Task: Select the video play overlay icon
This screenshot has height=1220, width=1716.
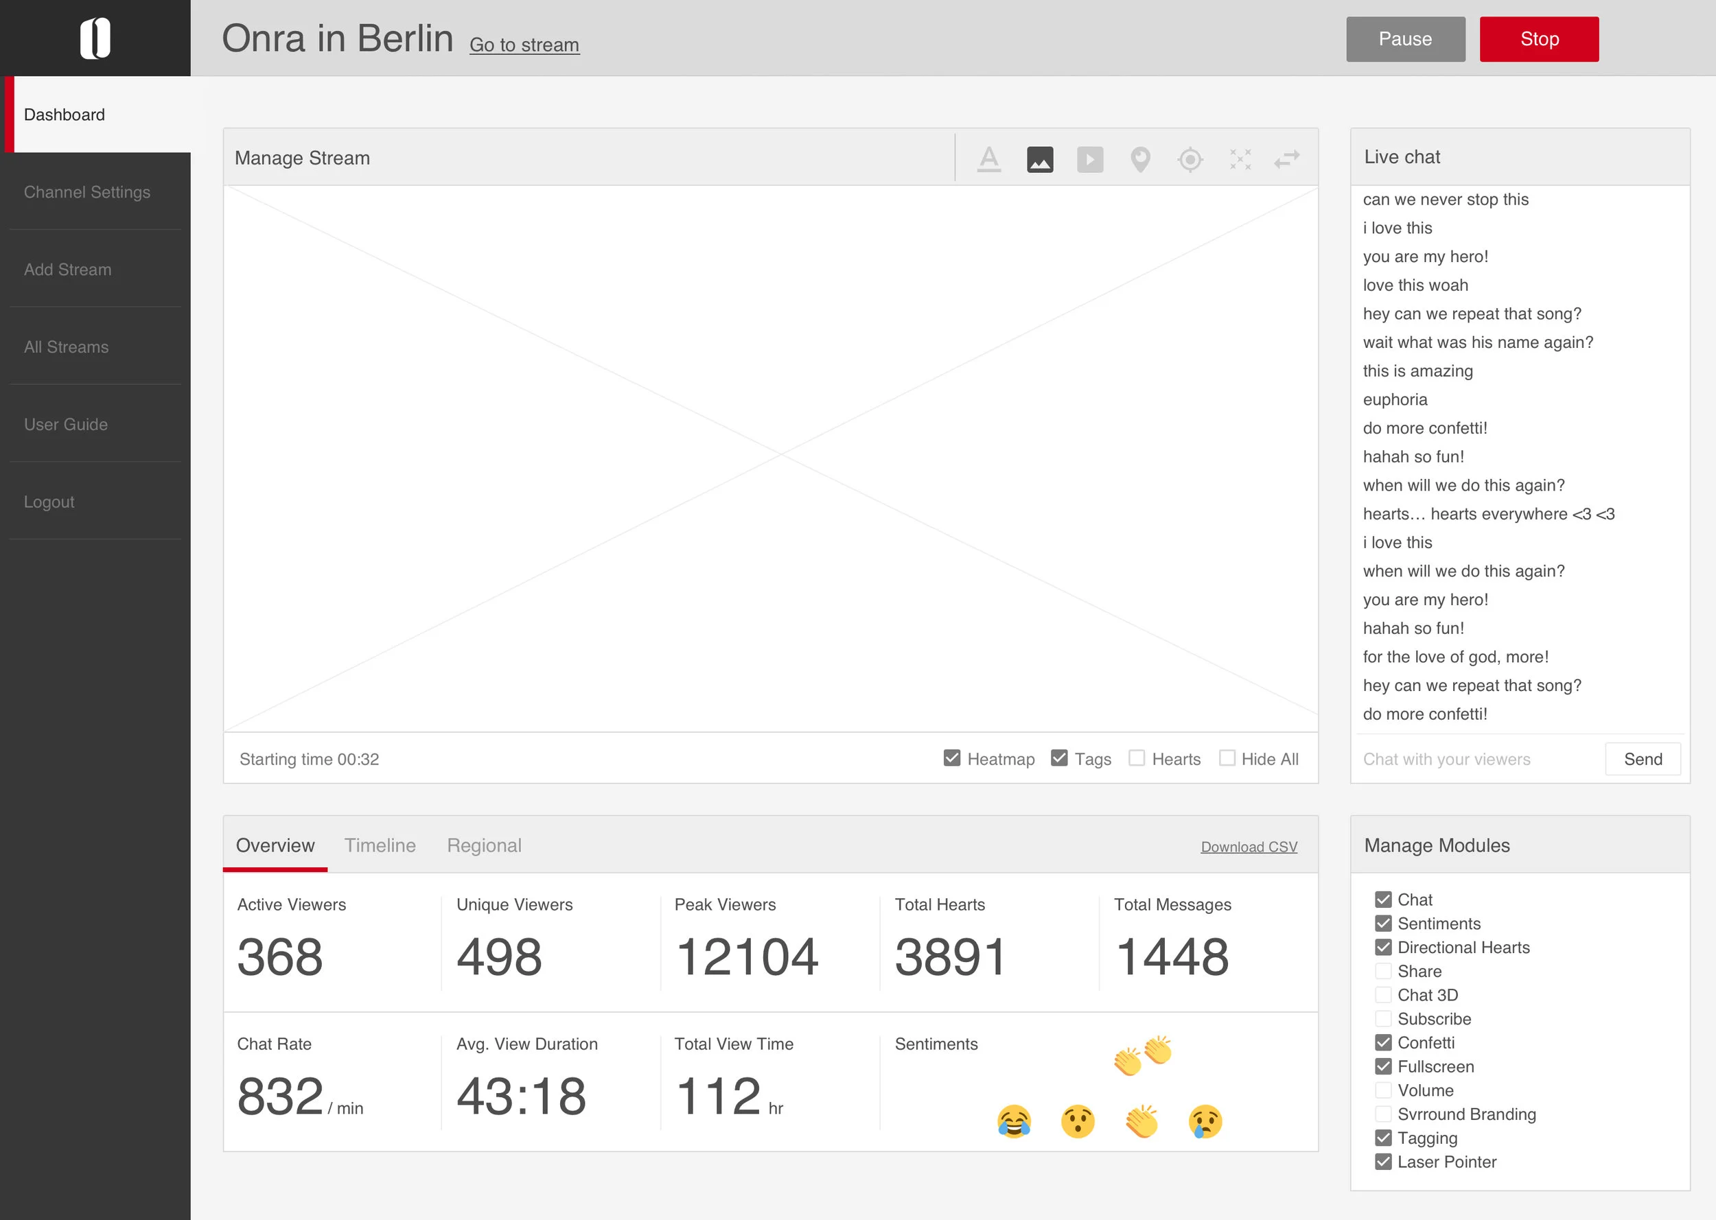Action: click(1090, 159)
